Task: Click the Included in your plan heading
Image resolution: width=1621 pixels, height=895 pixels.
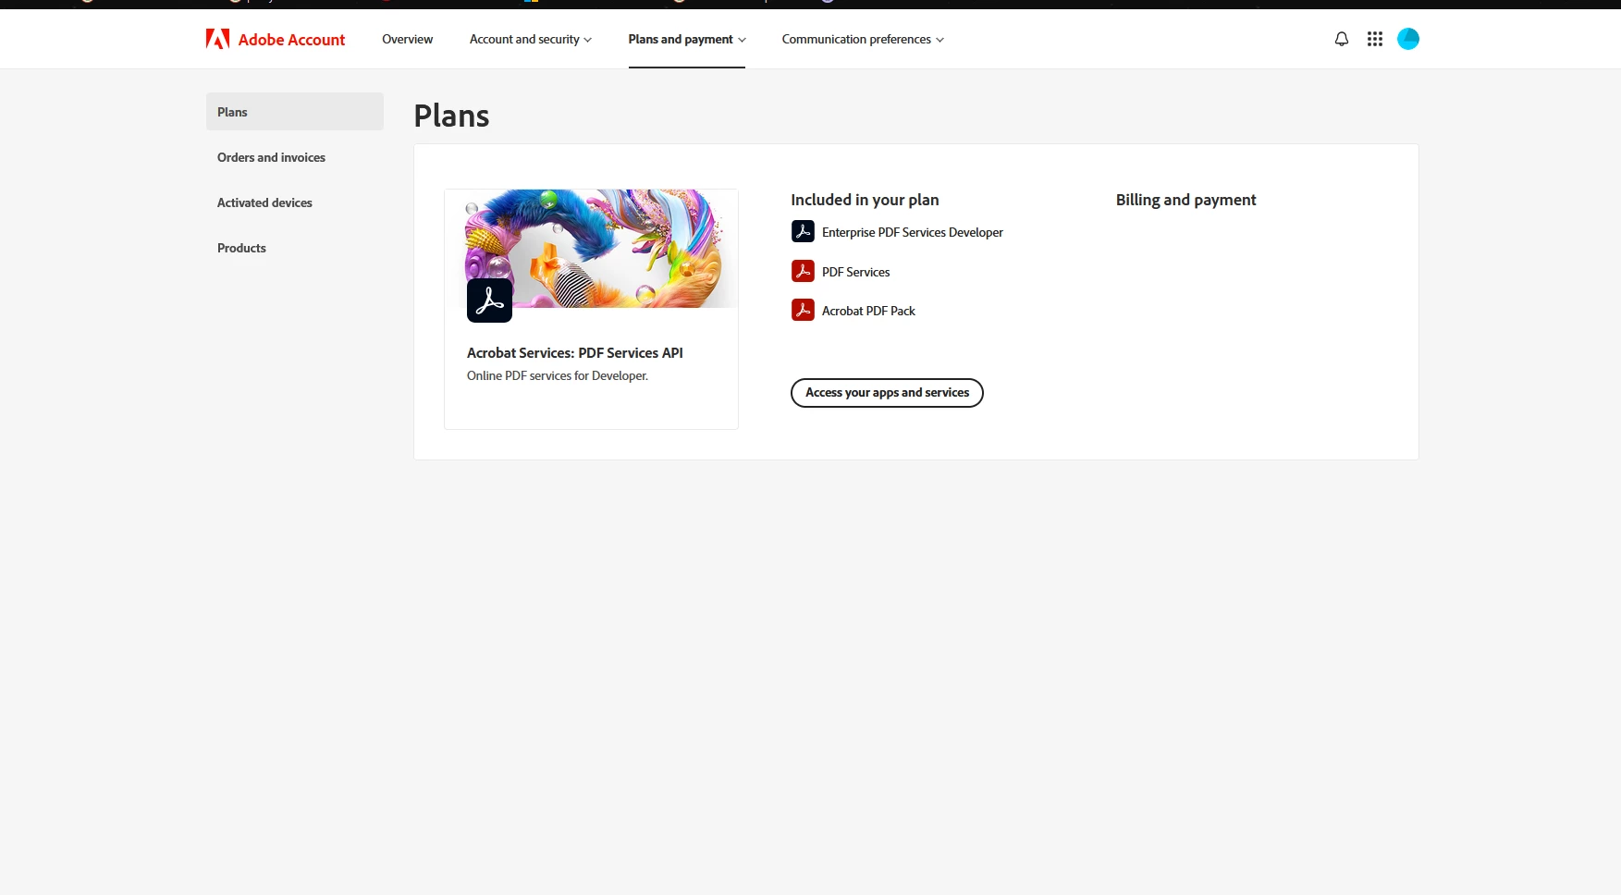Action: click(865, 200)
